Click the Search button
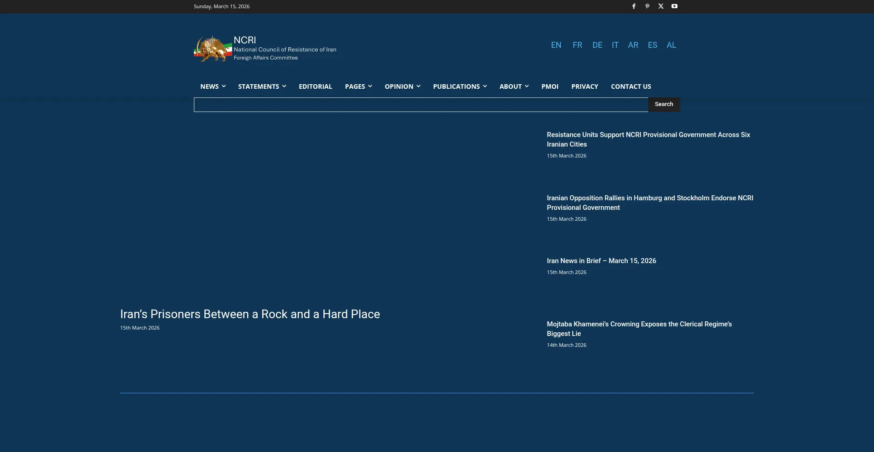Viewport: 874px width, 452px height. pyautogui.click(x=664, y=104)
